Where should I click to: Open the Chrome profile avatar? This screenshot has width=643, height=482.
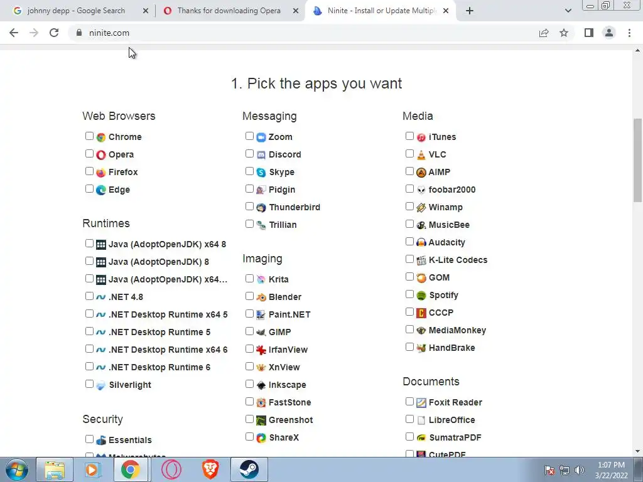[609, 33]
